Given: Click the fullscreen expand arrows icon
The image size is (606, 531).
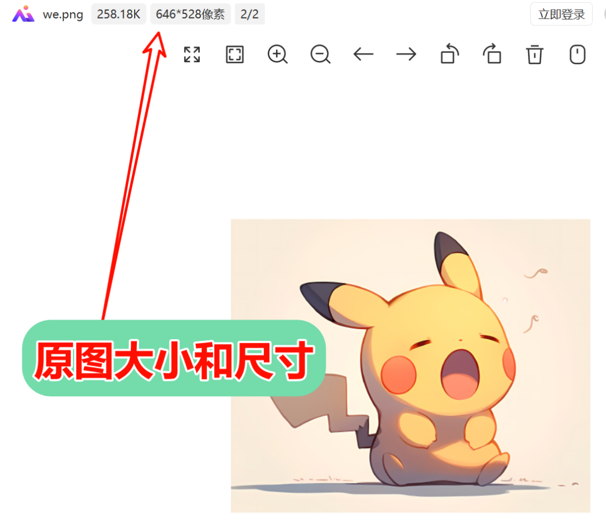Looking at the screenshot, I should [192, 54].
